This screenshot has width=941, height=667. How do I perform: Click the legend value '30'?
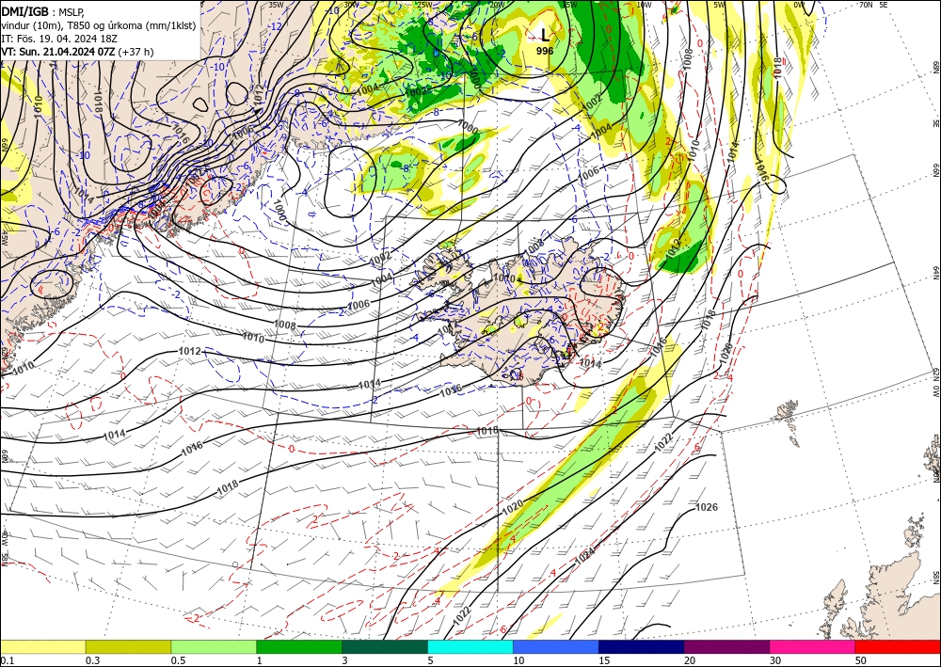(x=775, y=660)
